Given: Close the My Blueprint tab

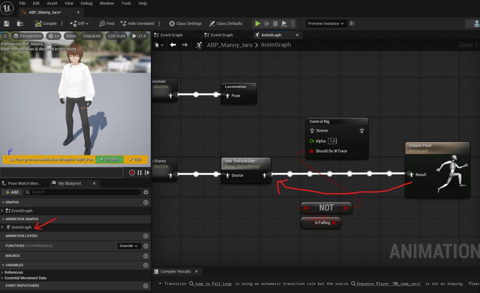Looking at the screenshot, I should tap(94, 184).
